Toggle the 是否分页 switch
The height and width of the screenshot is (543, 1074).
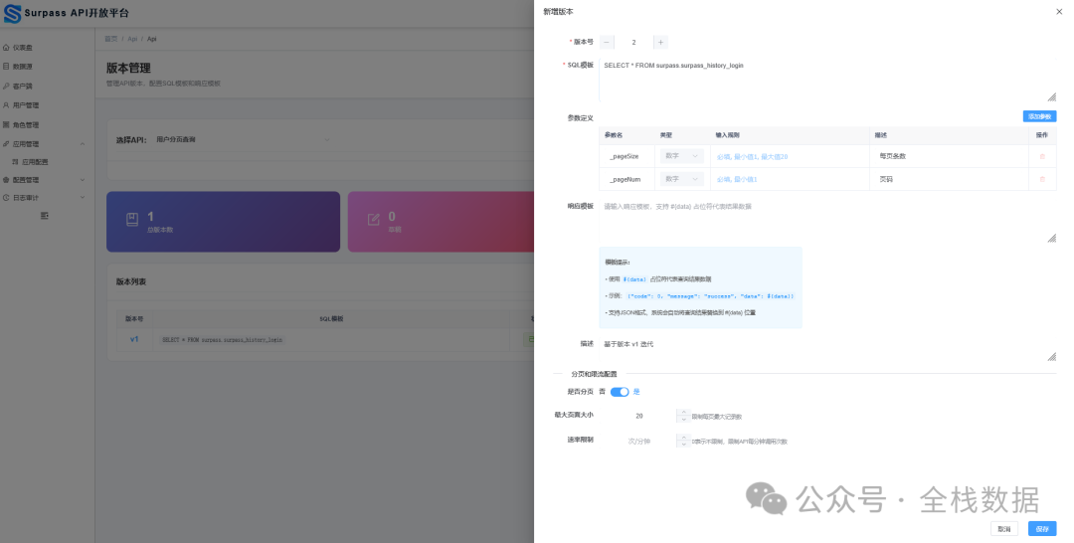620,392
